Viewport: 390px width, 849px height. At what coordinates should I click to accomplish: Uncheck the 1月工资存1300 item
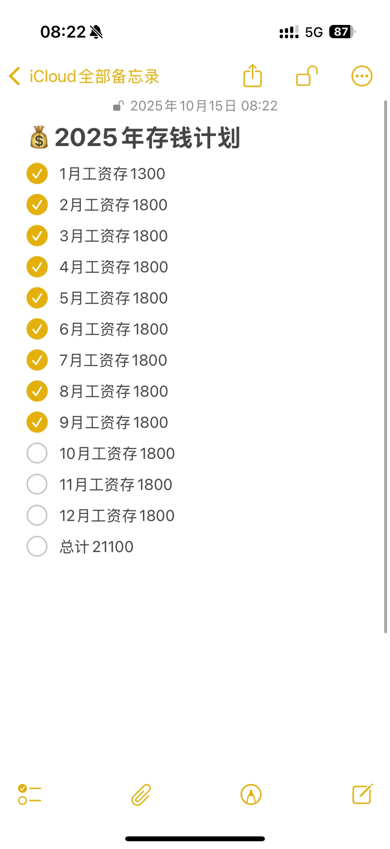(x=37, y=174)
